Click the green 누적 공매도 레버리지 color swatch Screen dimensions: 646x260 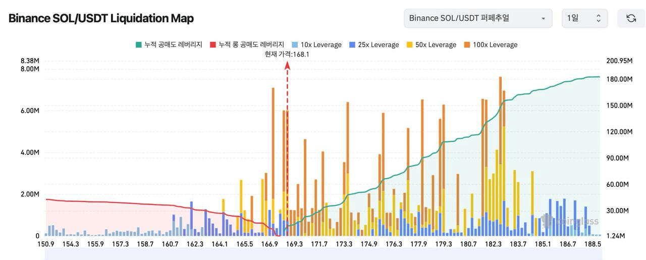(x=139, y=44)
